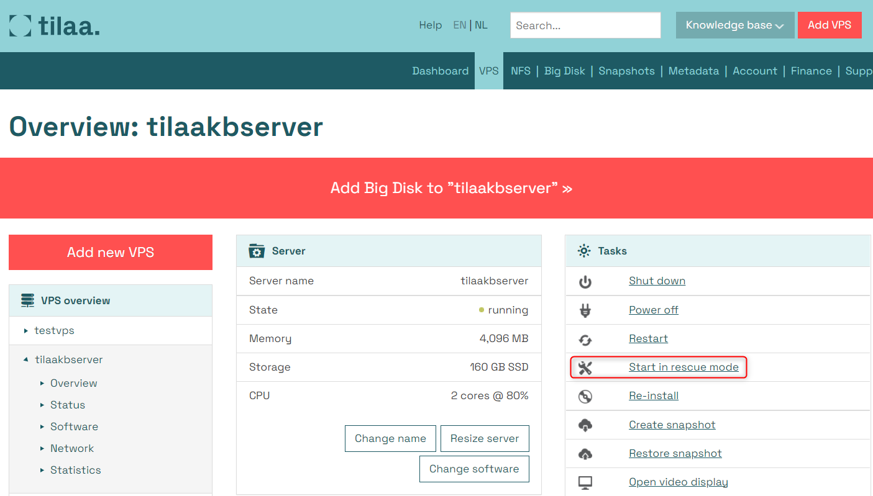Image resolution: width=873 pixels, height=496 pixels.
Task: Click the create snapshot cloud icon
Action: [585, 425]
